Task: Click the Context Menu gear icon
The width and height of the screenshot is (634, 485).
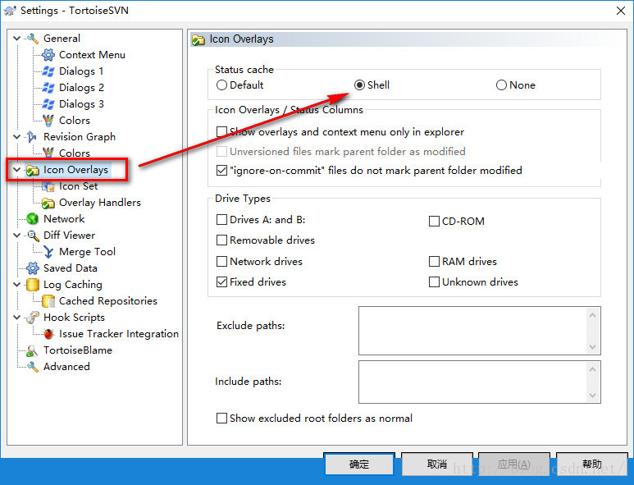Action: (48, 55)
